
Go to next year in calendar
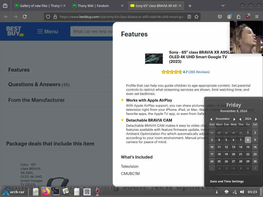point(256,119)
